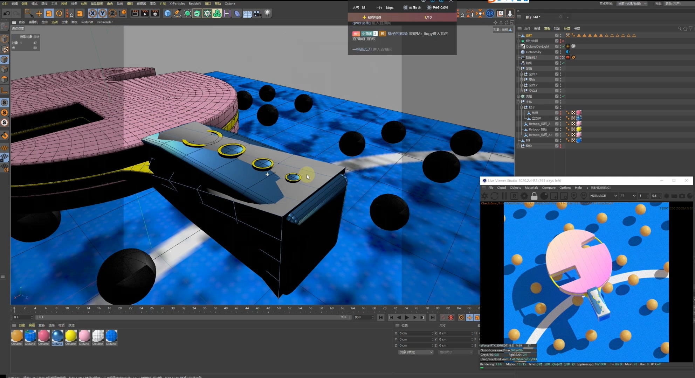This screenshot has width=695, height=378.
Task: Click the filter funnel icon in Object Manager
Action: [690, 28]
